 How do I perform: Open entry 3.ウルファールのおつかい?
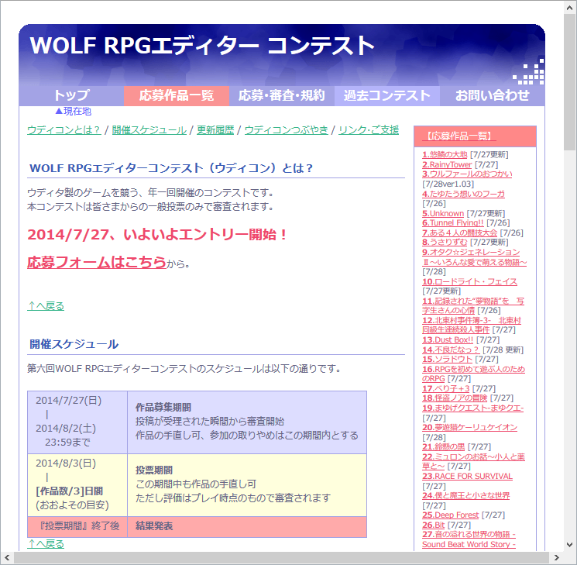(x=467, y=174)
